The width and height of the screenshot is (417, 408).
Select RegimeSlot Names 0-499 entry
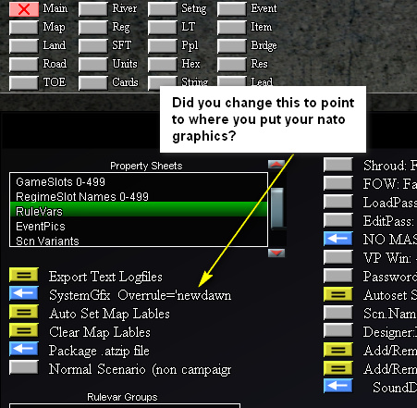[x=139, y=196]
